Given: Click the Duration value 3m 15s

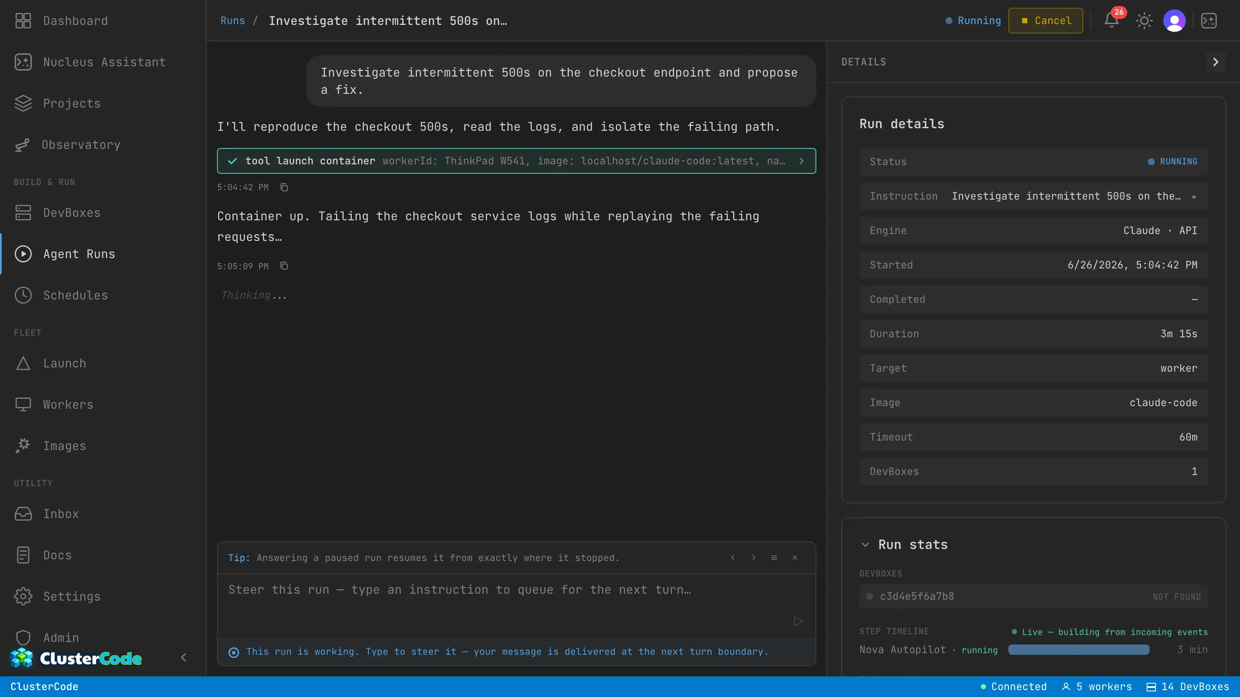Looking at the screenshot, I should [1179, 334].
